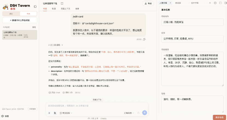Add a new right-panel tab with plus icon
Image resolution: width=227 pixels, height=120 pixels.
click(210, 3)
